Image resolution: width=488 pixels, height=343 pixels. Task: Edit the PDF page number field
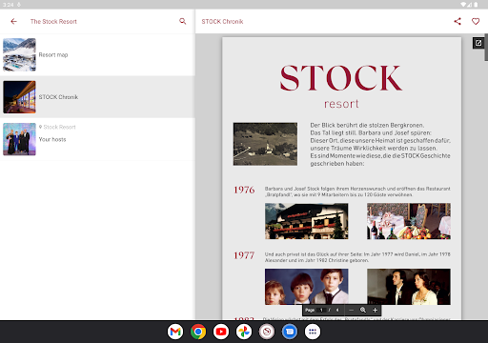pos(321,310)
